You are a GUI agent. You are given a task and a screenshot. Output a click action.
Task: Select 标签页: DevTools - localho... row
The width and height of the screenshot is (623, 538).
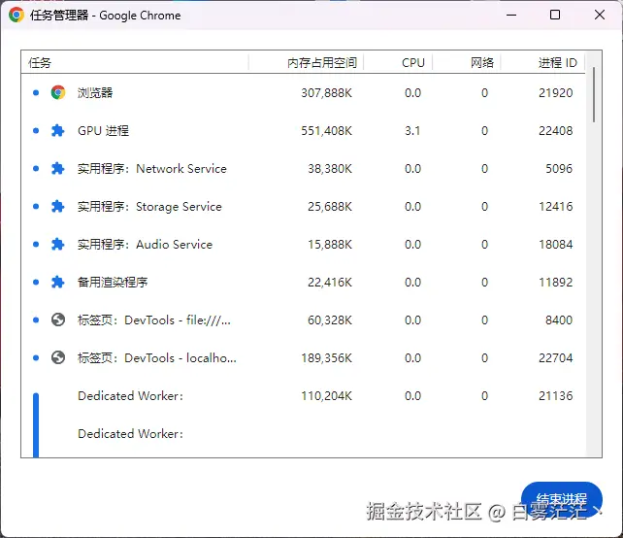pyautogui.click(x=303, y=358)
